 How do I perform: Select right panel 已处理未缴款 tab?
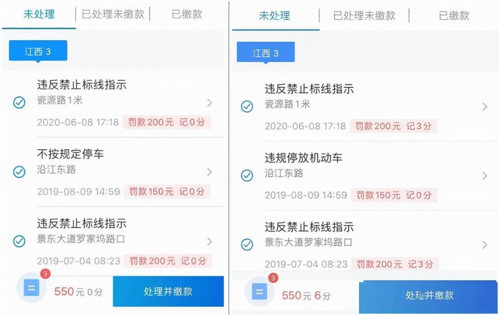coord(364,16)
